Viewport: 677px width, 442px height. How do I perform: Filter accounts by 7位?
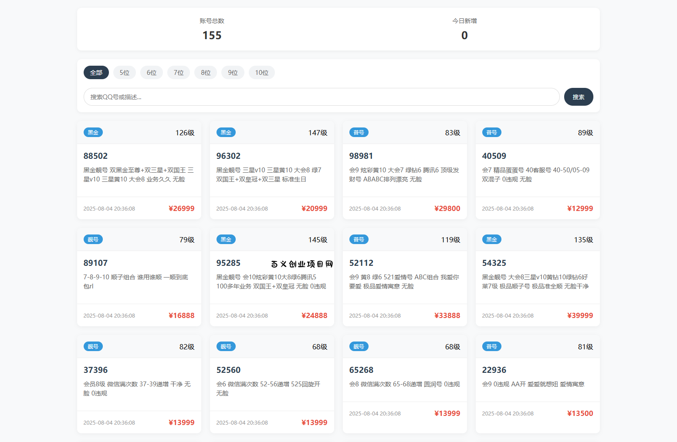click(x=179, y=73)
